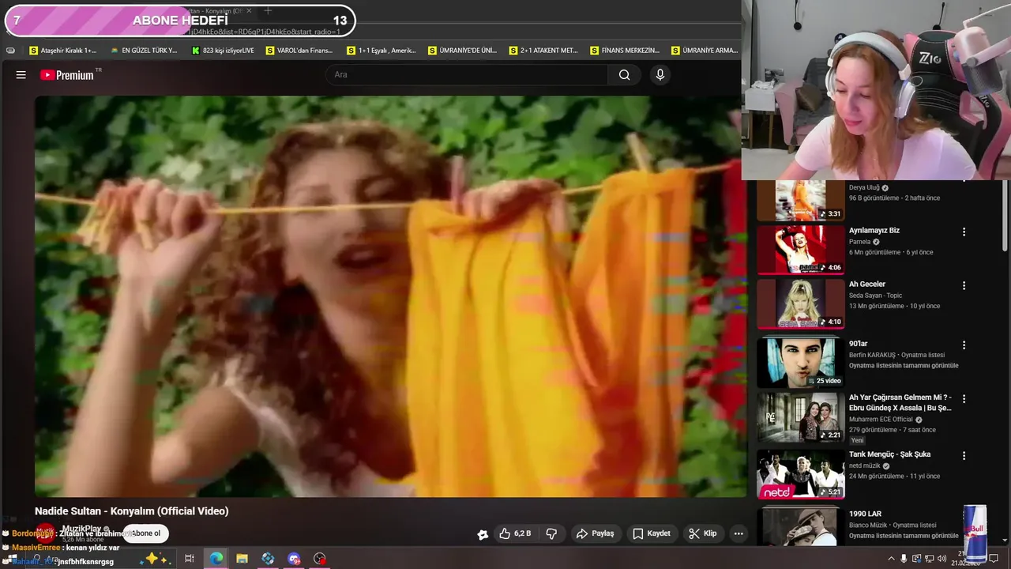Open Seda Sayan - Topic channel text
This screenshot has width=1011, height=569.
pos(880,296)
